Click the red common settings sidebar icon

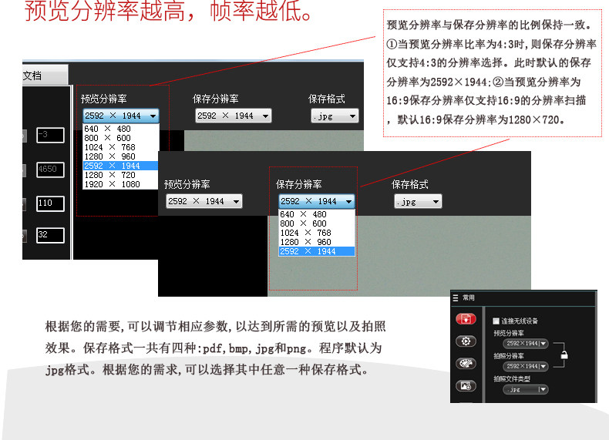click(x=466, y=319)
